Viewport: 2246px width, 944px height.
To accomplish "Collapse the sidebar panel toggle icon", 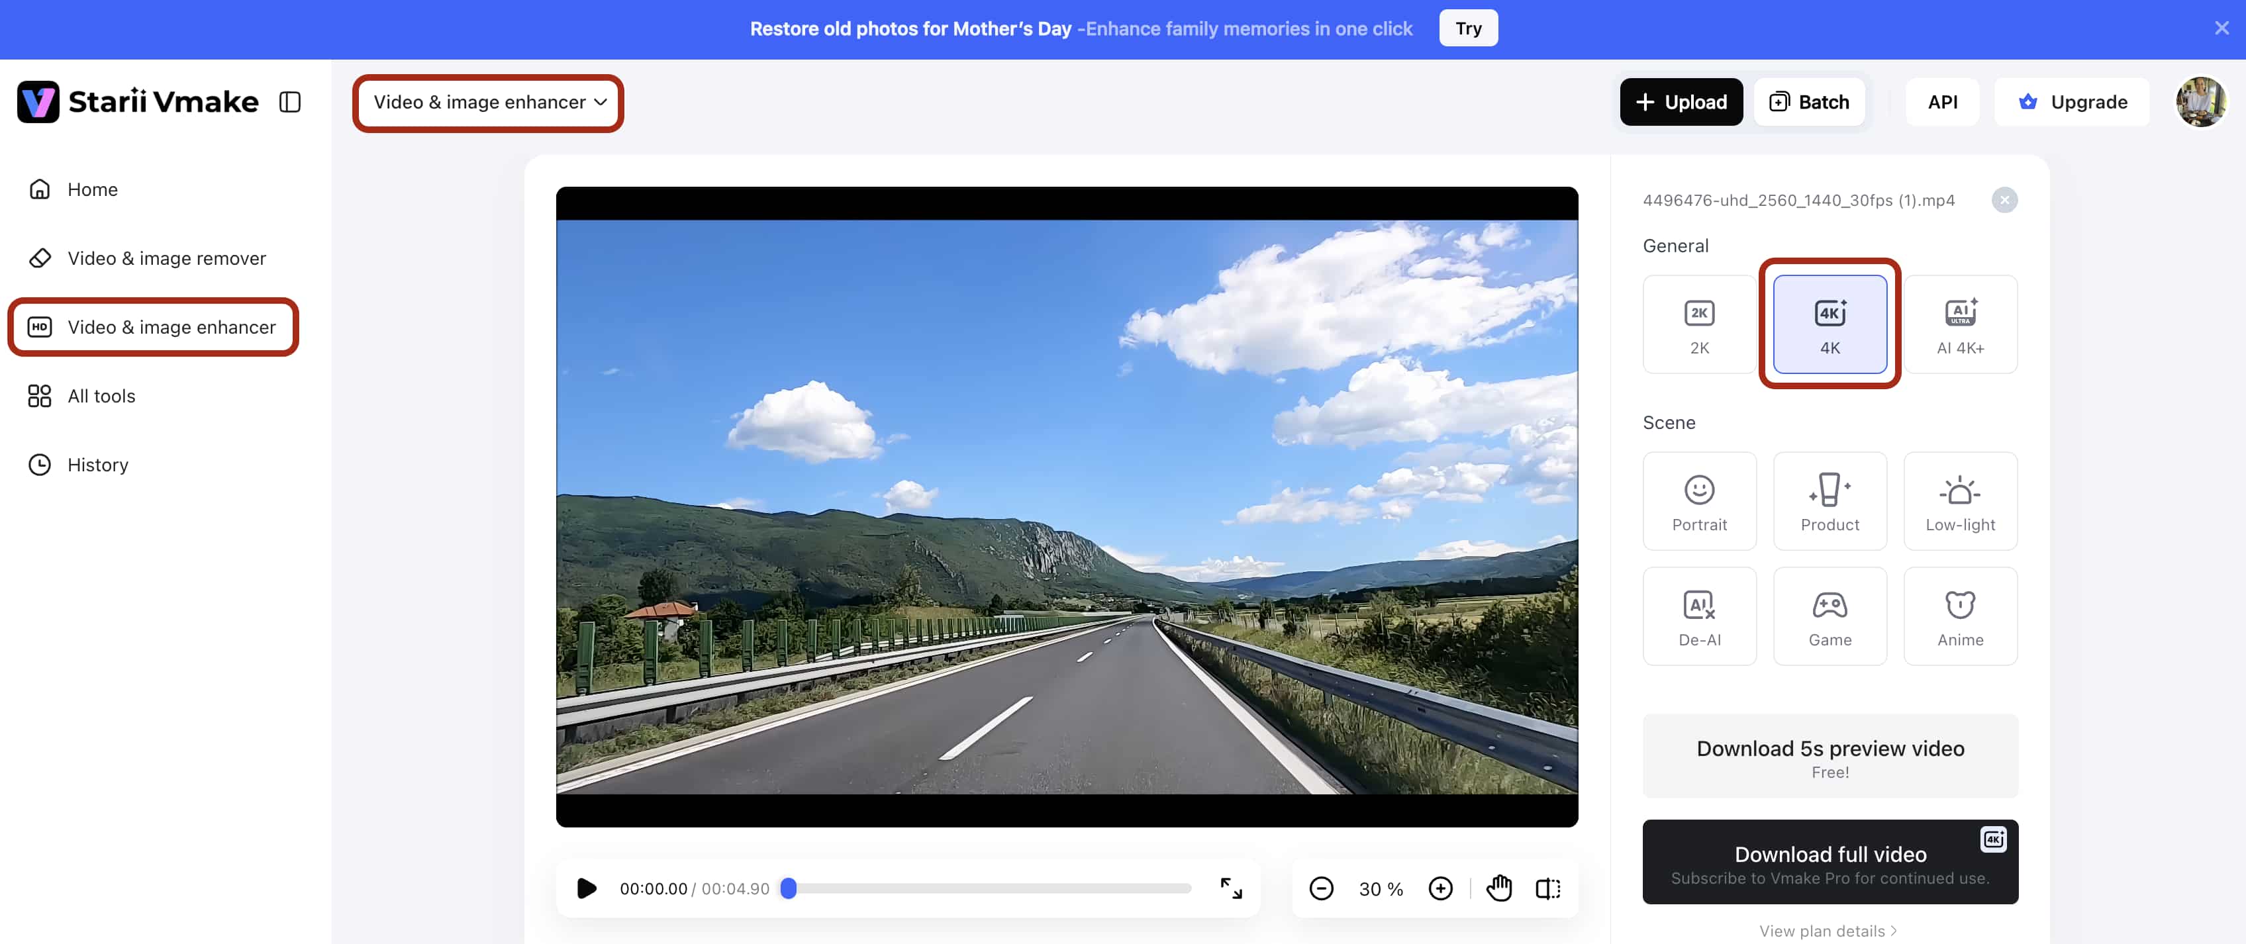I will coord(289,102).
